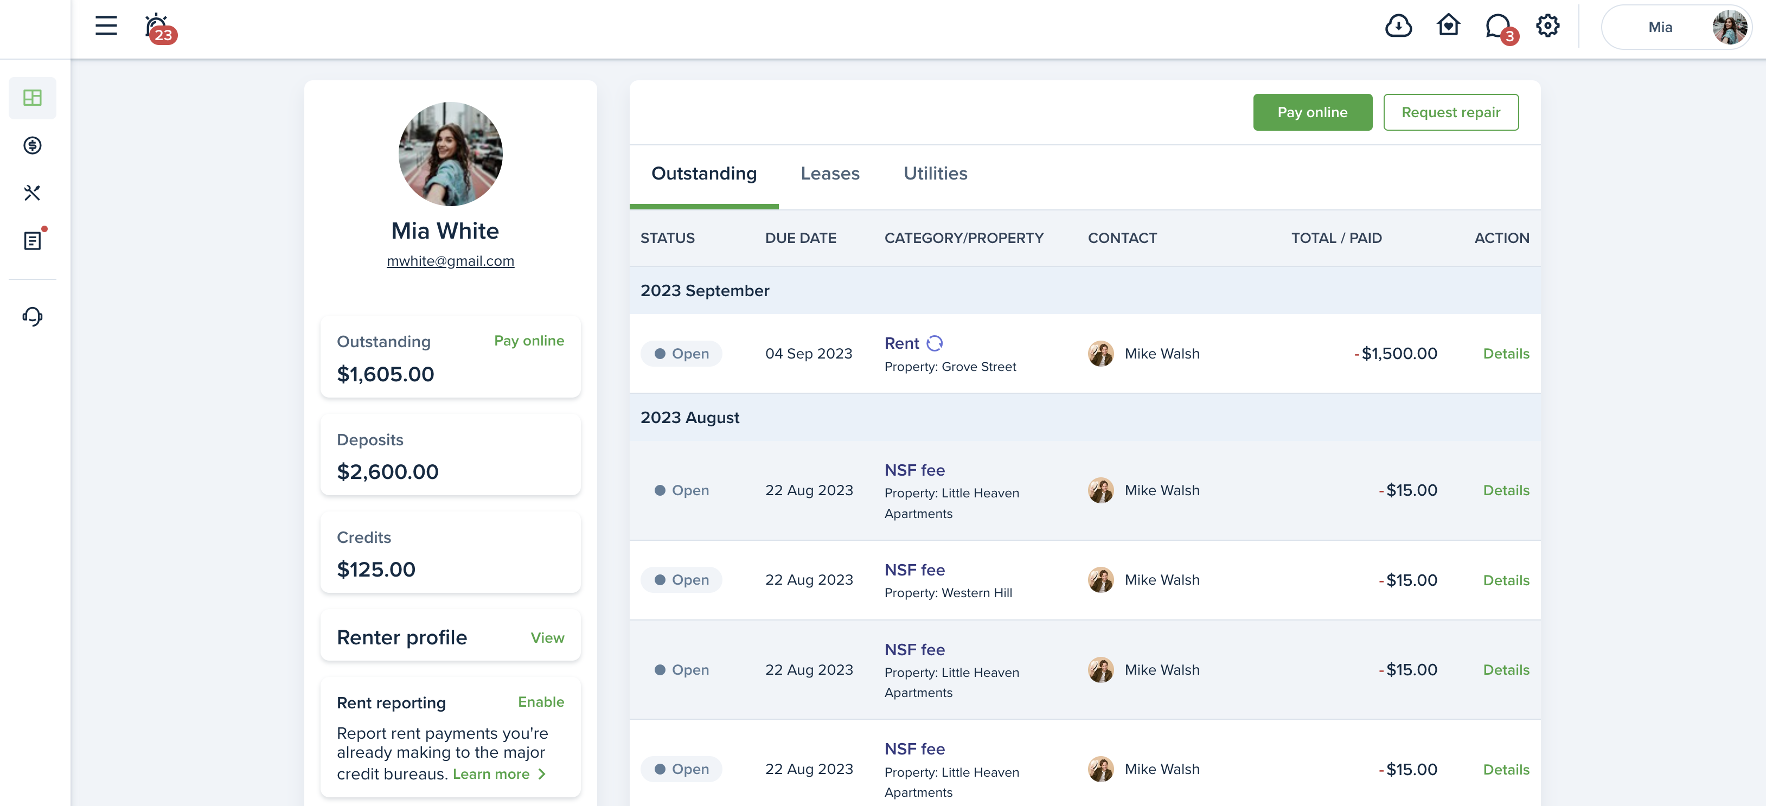
Task: Click Mia White's large profile photo
Action: pyautogui.click(x=450, y=154)
